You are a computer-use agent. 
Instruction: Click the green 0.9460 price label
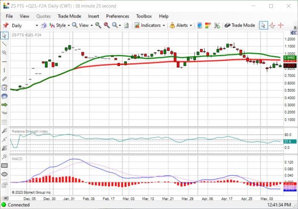tap(290, 58)
